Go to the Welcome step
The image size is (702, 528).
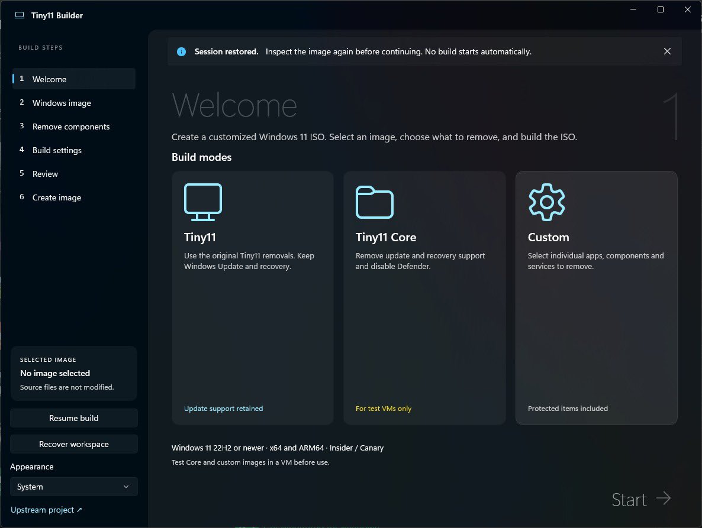click(74, 79)
